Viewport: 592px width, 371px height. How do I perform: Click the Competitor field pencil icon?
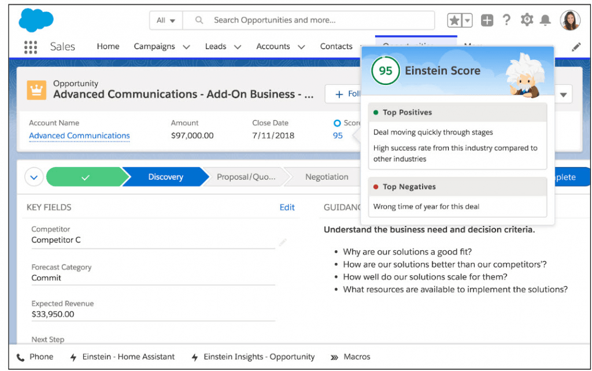[283, 242]
